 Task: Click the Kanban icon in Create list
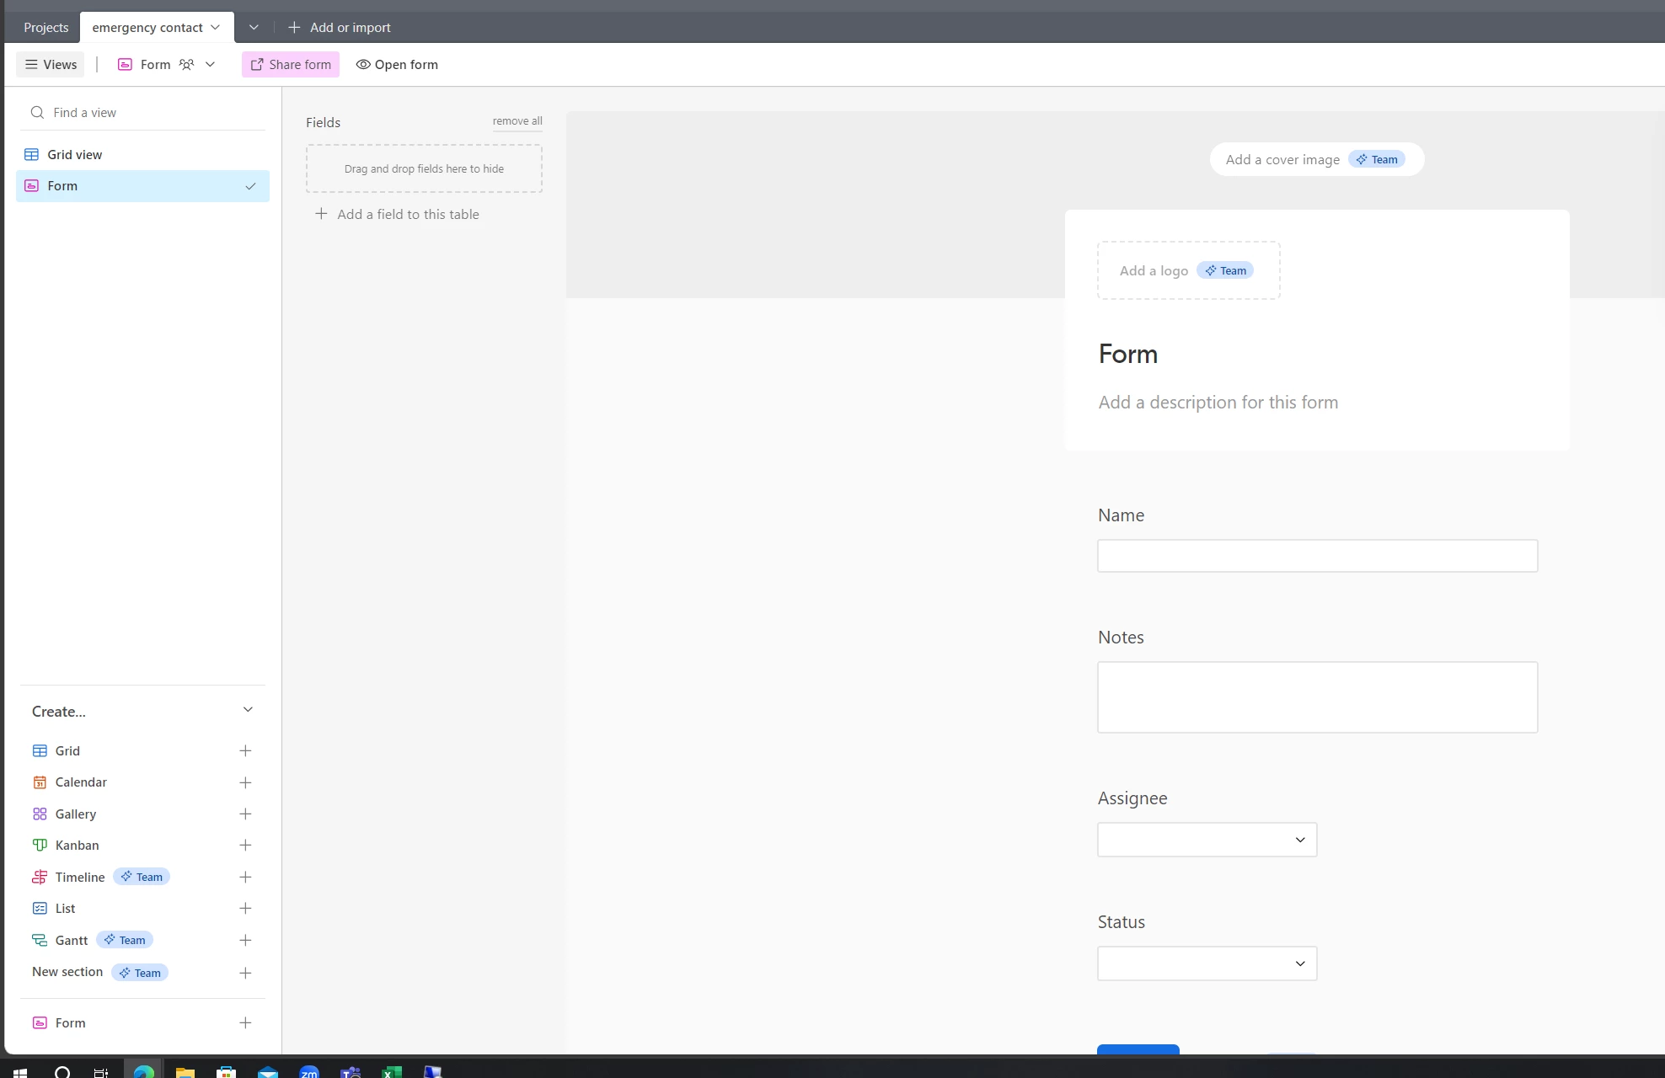[x=40, y=845]
